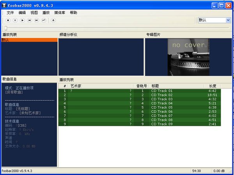Select the 默认 playlist in the list

[x=29, y=40]
